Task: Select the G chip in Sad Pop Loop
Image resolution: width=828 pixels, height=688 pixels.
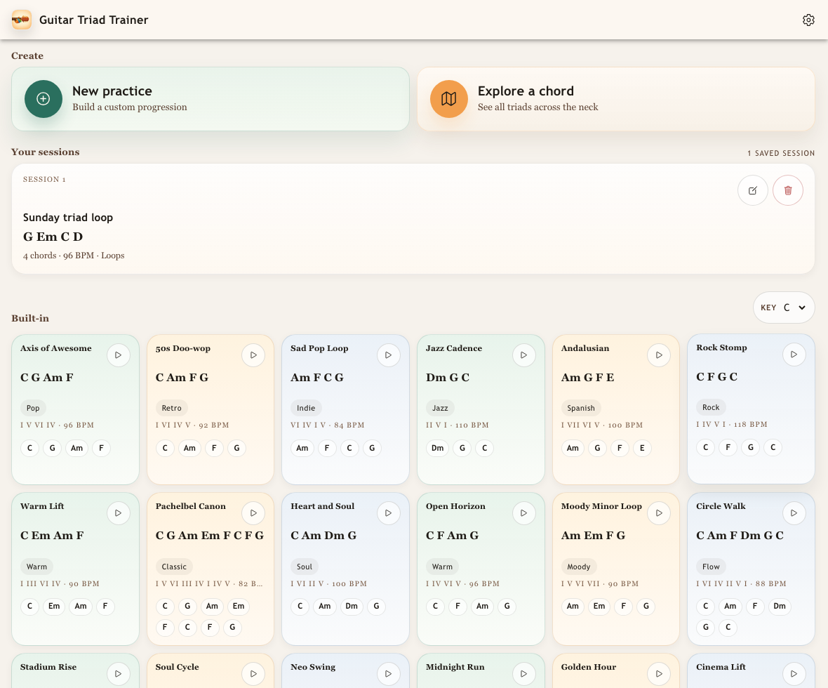Action: (373, 448)
